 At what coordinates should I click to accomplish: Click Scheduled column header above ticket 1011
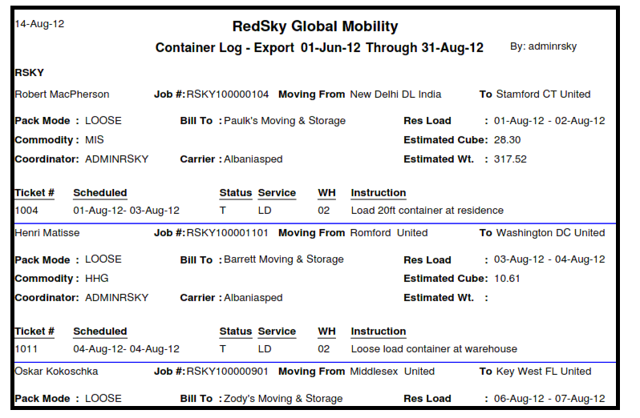[100, 332]
